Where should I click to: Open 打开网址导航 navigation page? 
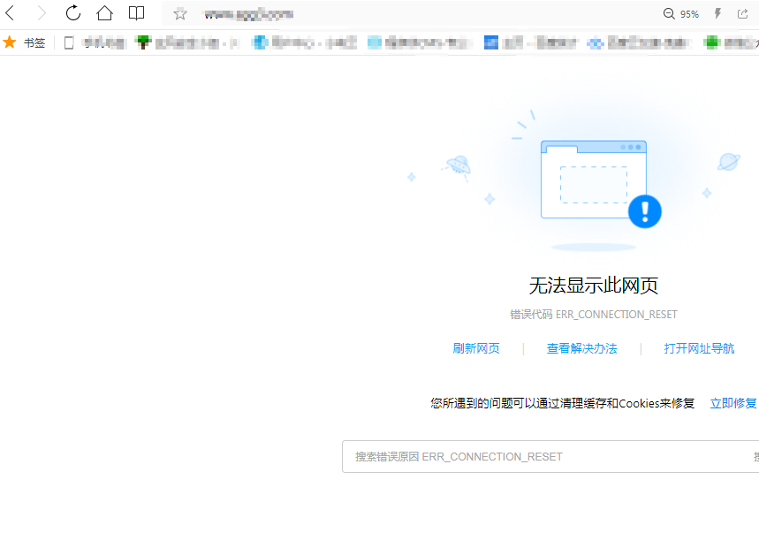(x=699, y=348)
